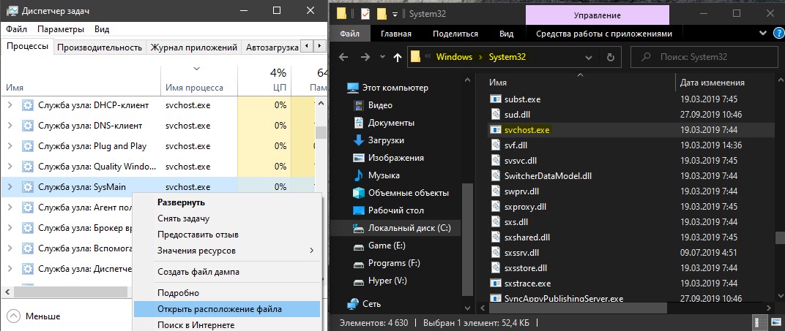Click gear icon of DHCP-клиент process
The image size is (785, 331).
(x=27, y=105)
